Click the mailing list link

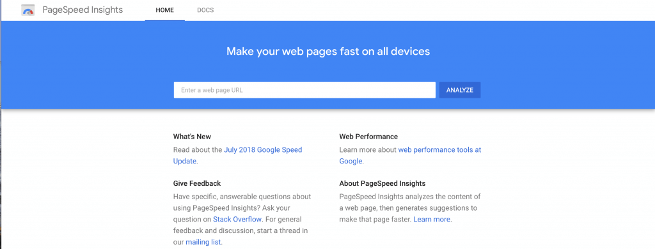203,242
